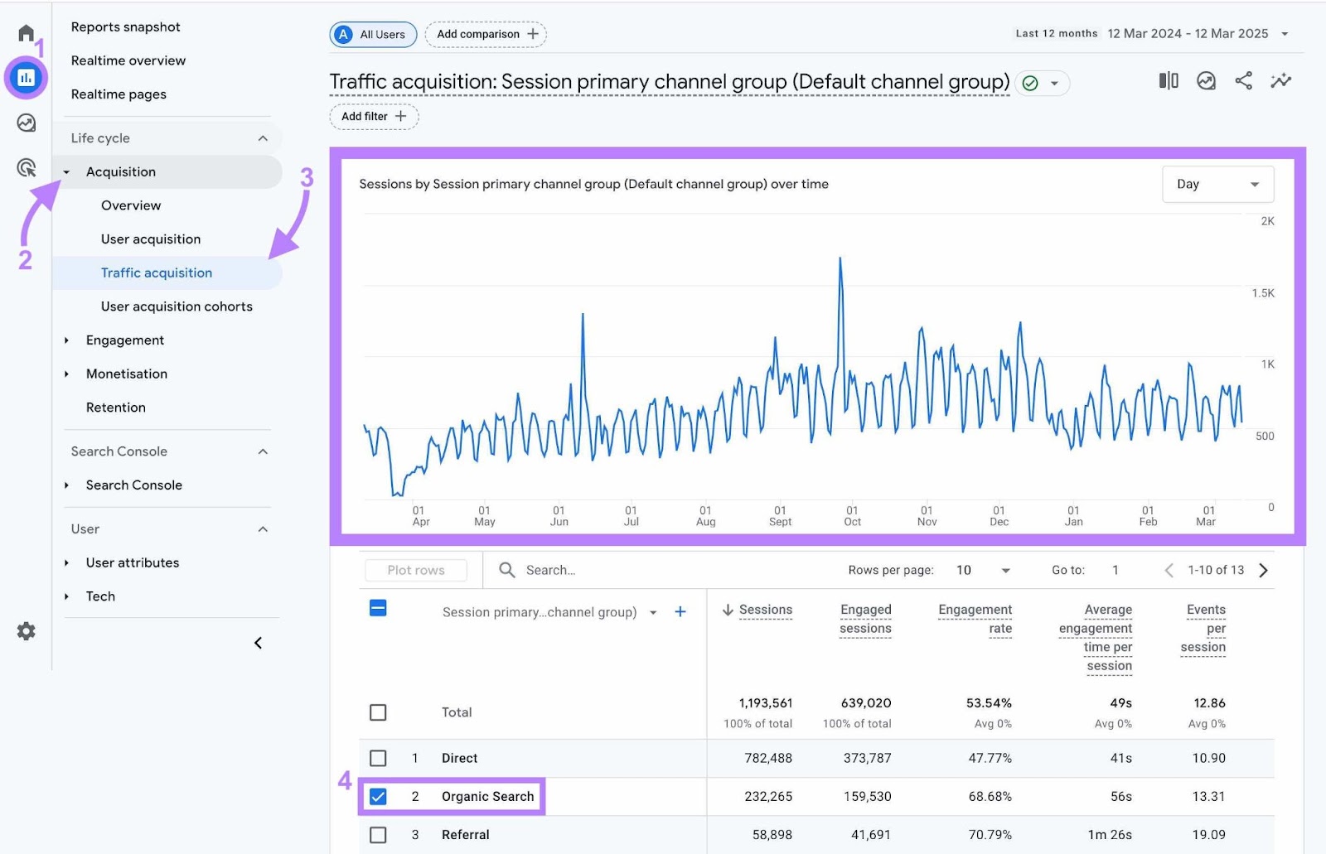This screenshot has height=854, width=1326.
Task: Open Insights using the trend bubble icon
Action: coord(1205,81)
